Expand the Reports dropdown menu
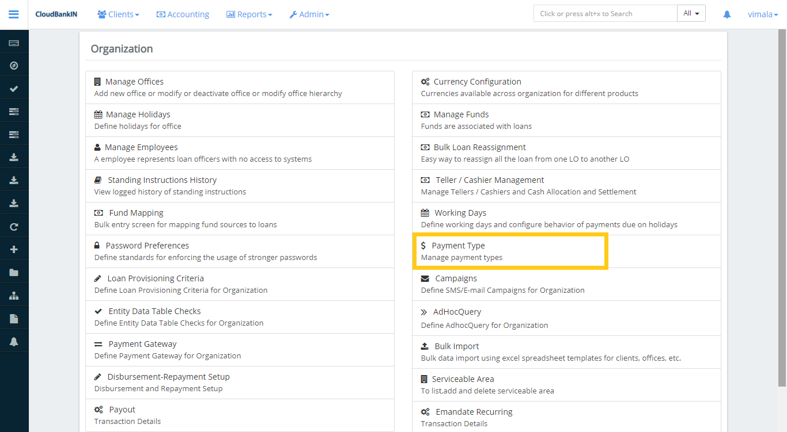 pyautogui.click(x=249, y=14)
